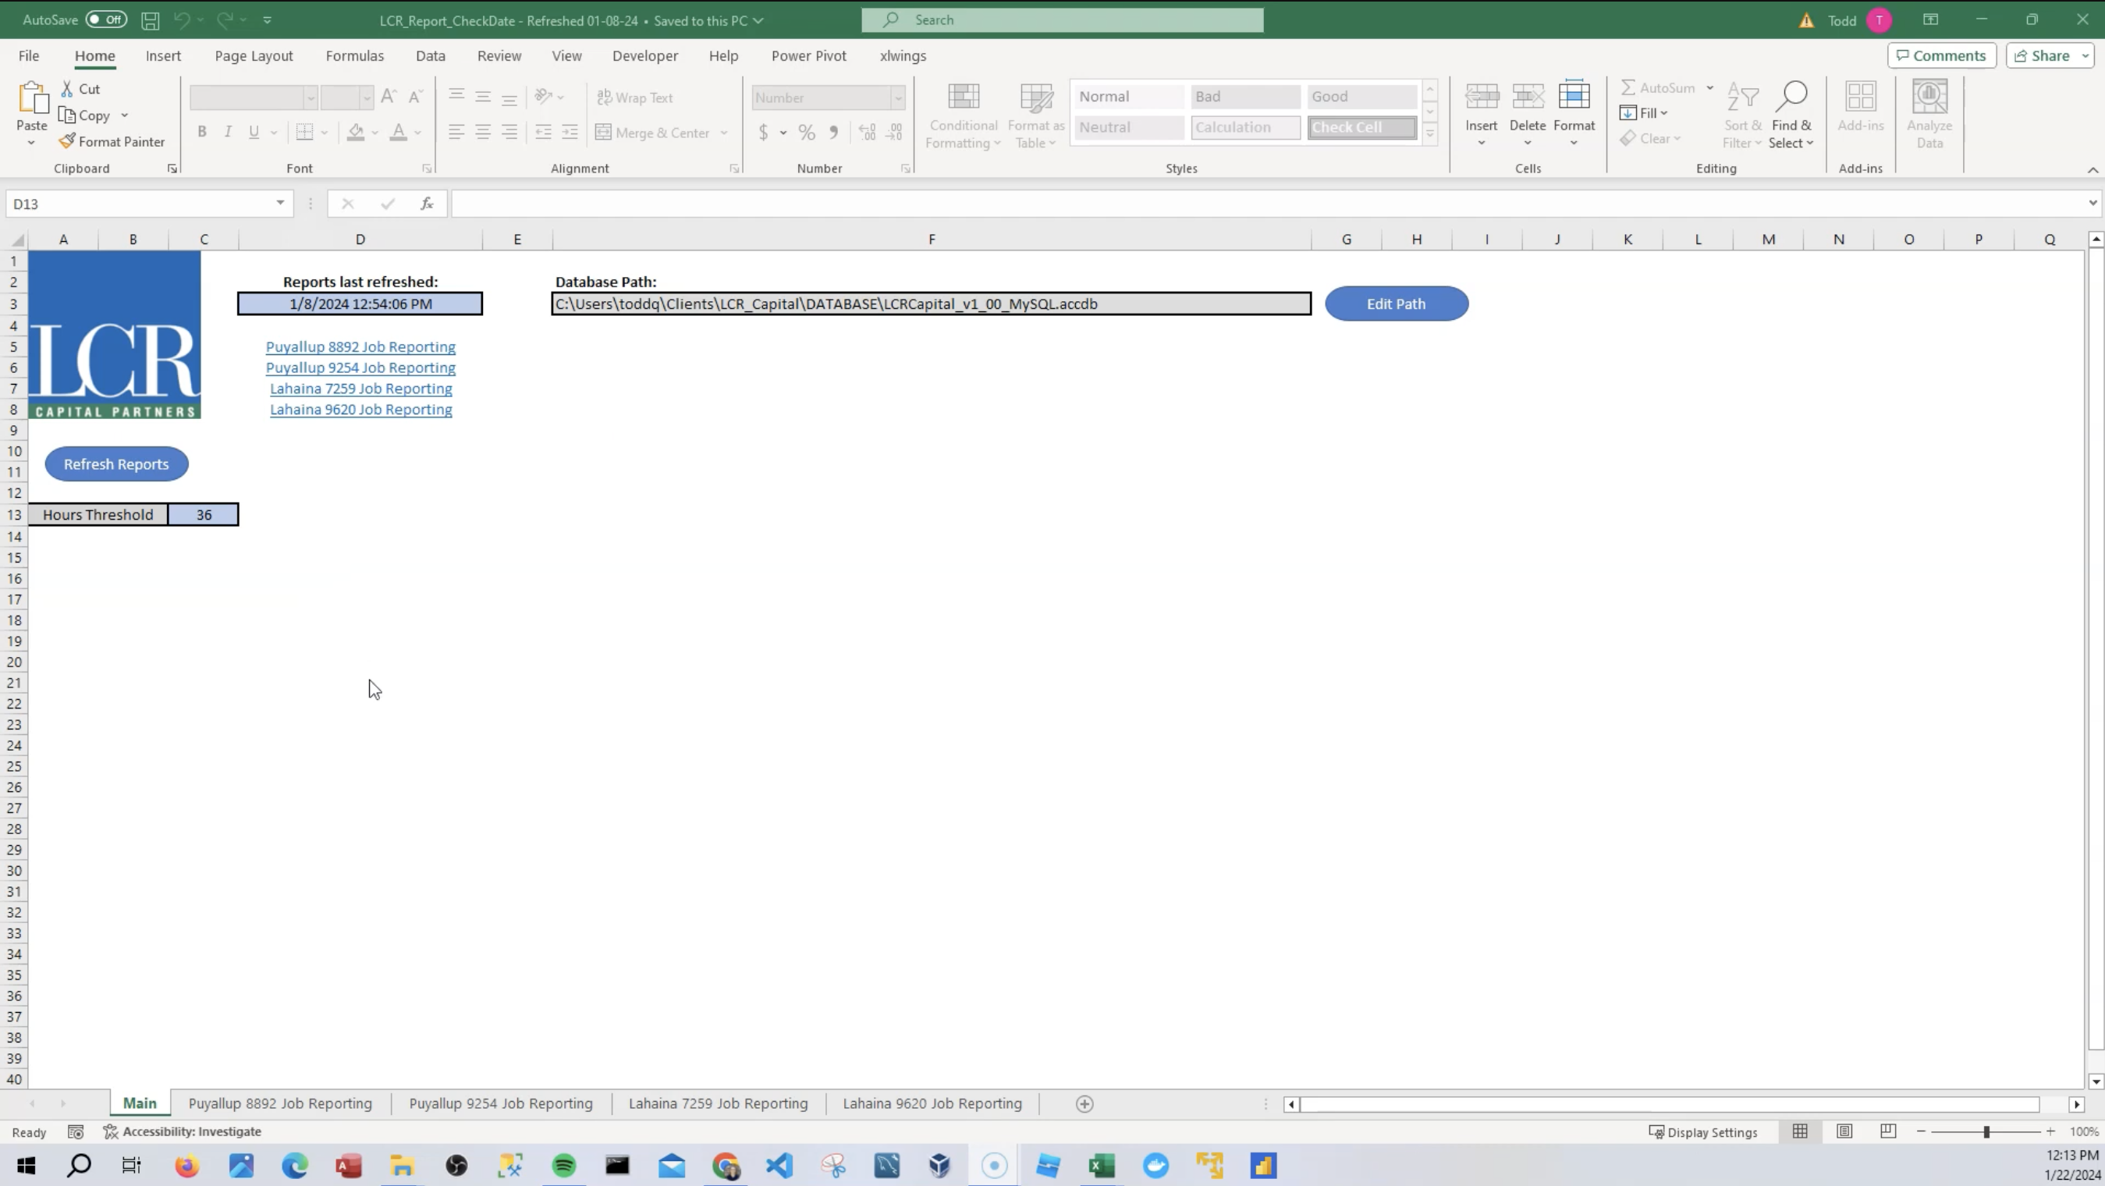
Task: Click the zoom slider handle
Action: (1986, 1131)
